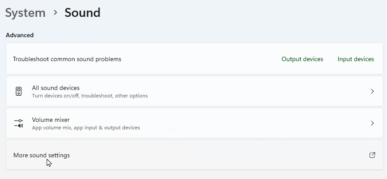Click the Sound page title in breadcrumb

pos(83,13)
